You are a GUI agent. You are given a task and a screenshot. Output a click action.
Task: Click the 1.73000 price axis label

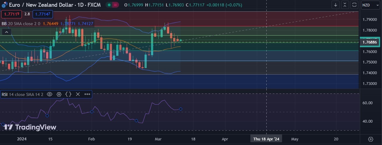(370, 84)
